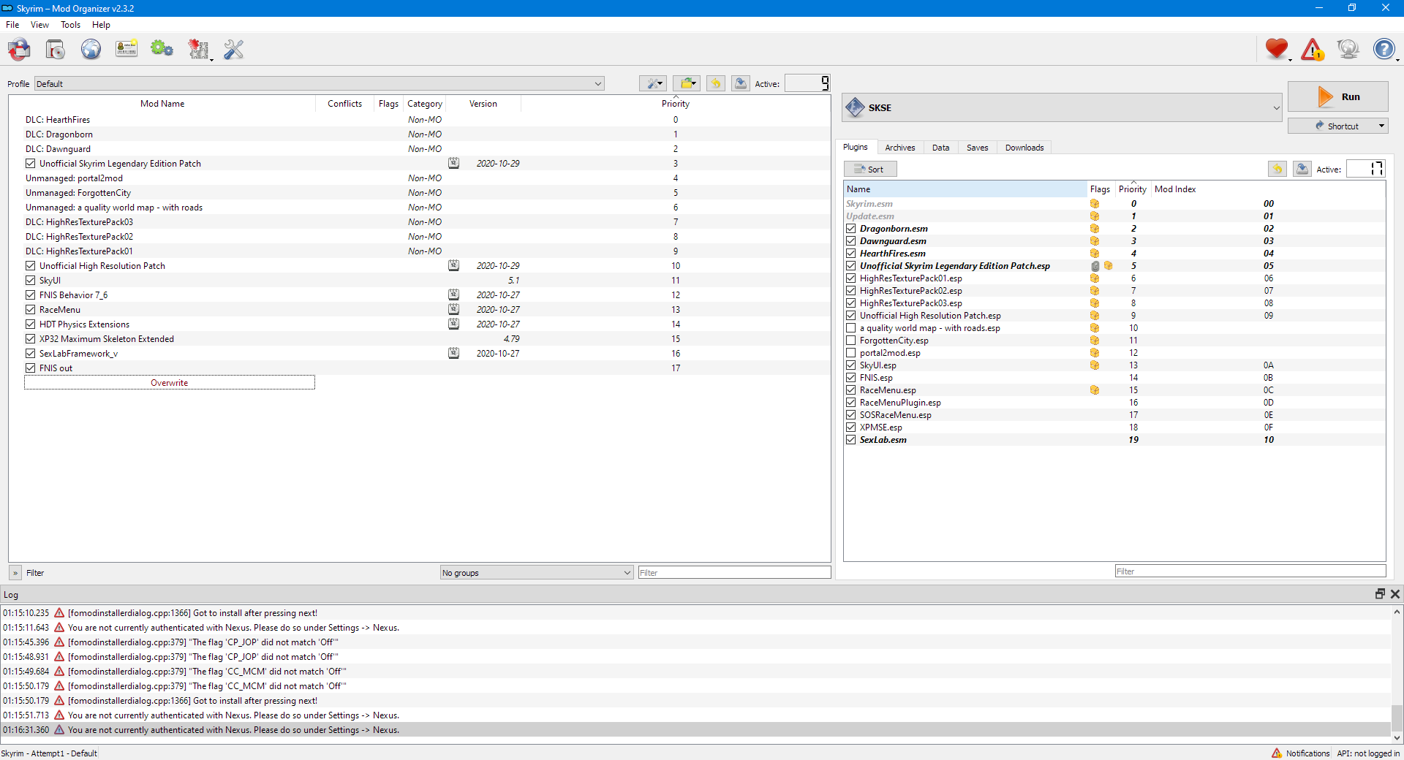The width and height of the screenshot is (1404, 760).
Task: Open the Help menu
Action: 101,25
